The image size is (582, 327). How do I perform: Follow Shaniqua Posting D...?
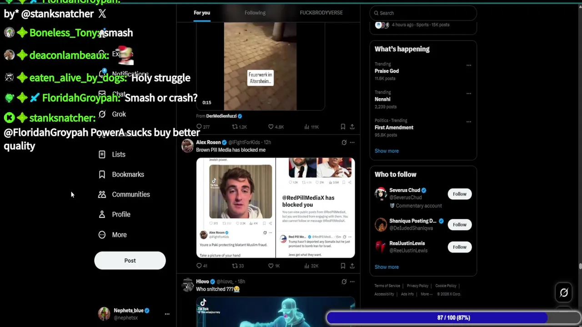(459, 224)
